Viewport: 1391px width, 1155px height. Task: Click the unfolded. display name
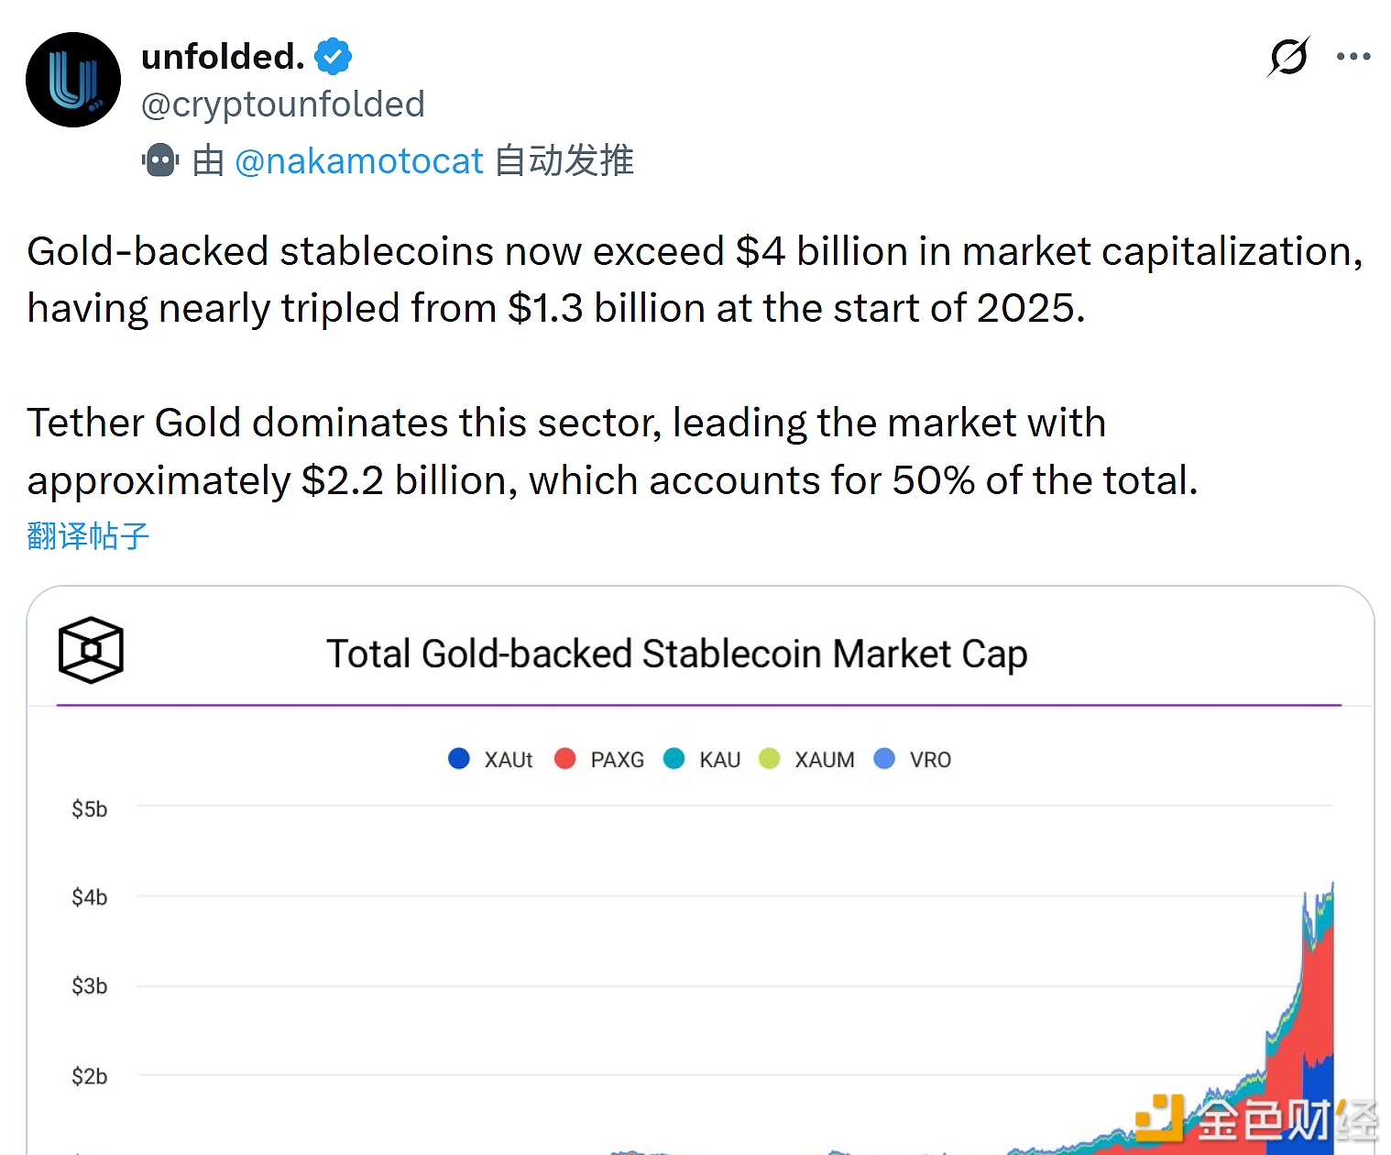click(223, 57)
